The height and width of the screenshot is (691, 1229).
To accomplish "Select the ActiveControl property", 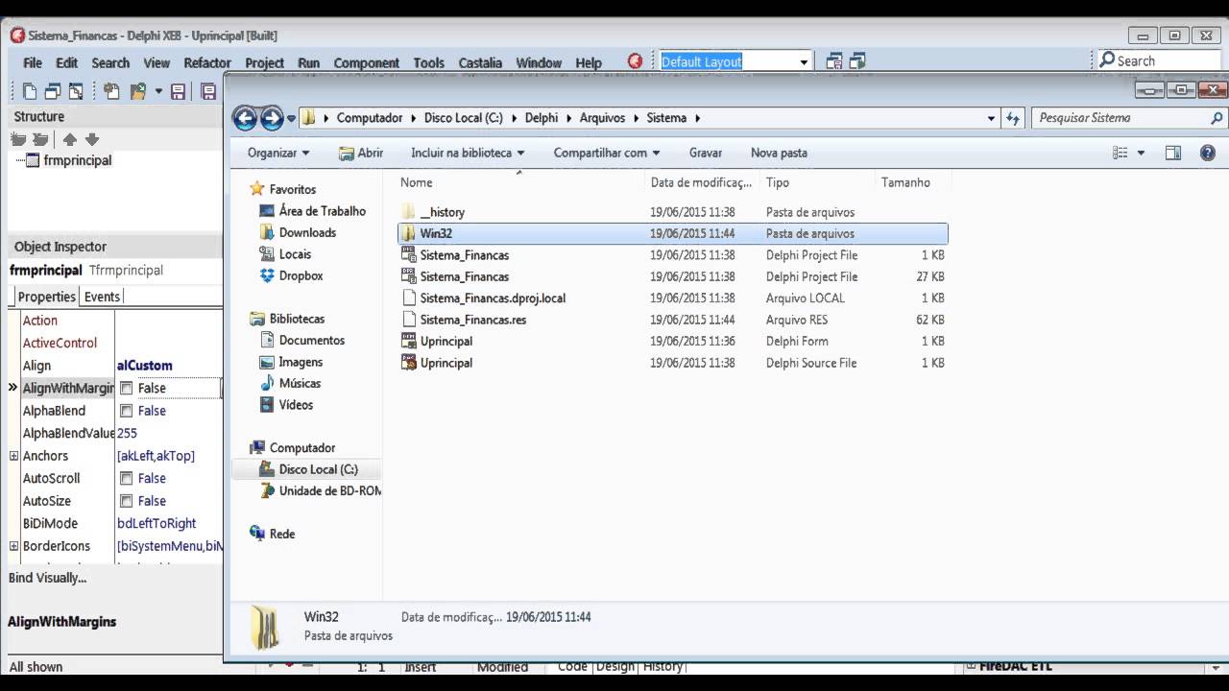I will click(x=60, y=343).
